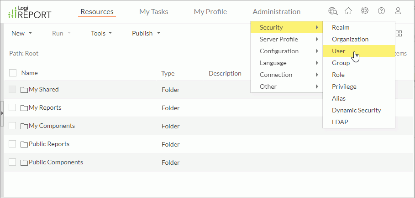Open the Tools dropdown menu

pos(101,33)
